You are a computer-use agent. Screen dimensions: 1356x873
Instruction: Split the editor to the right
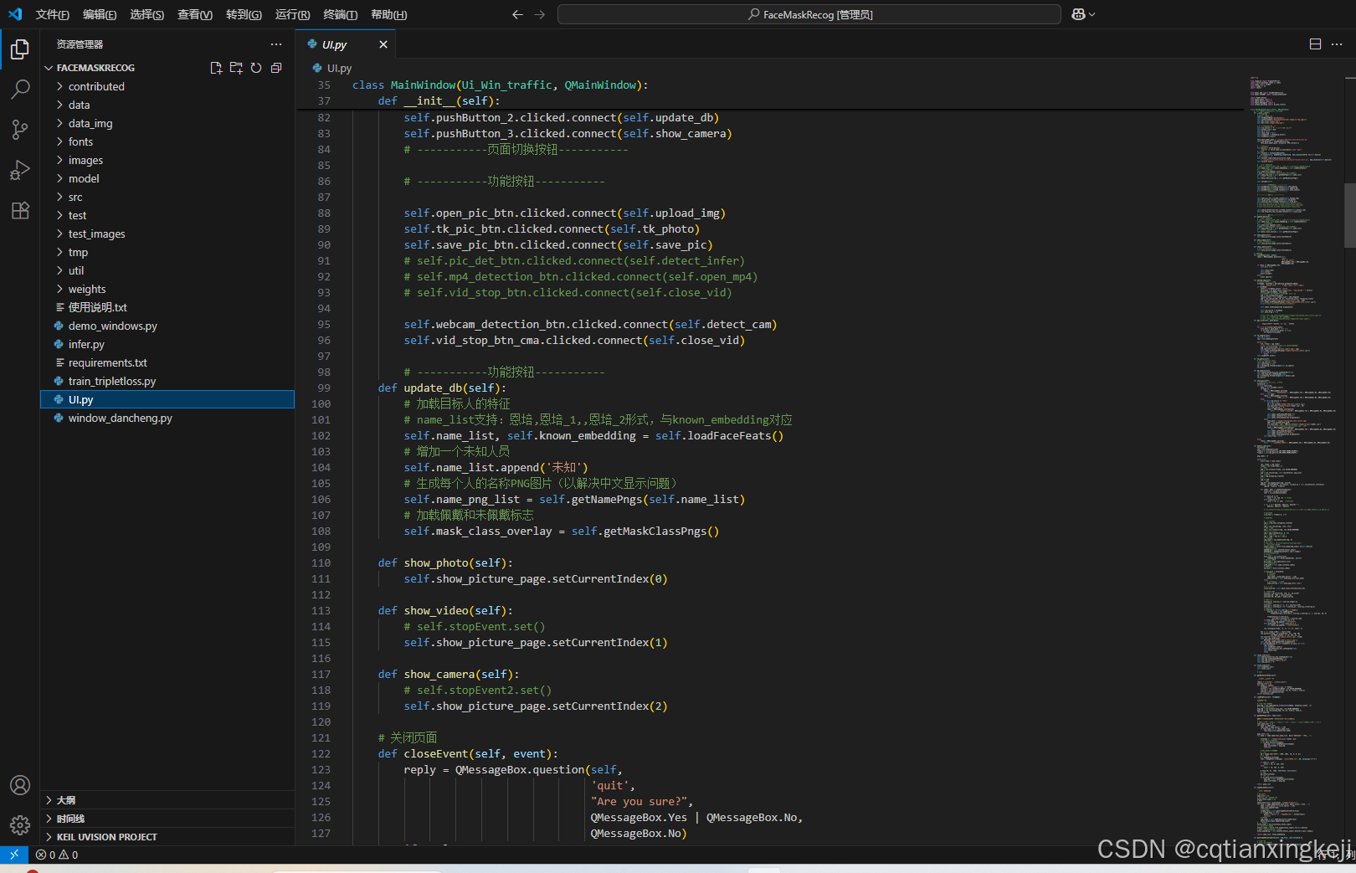pos(1316,44)
